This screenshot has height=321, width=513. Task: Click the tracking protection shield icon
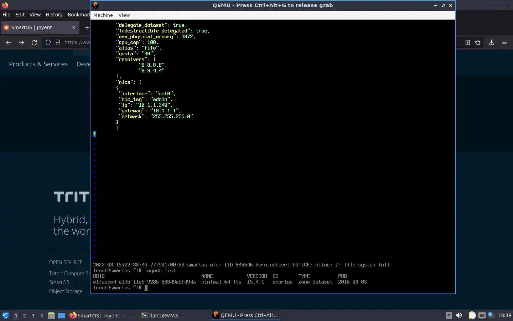(x=48, y=42)
